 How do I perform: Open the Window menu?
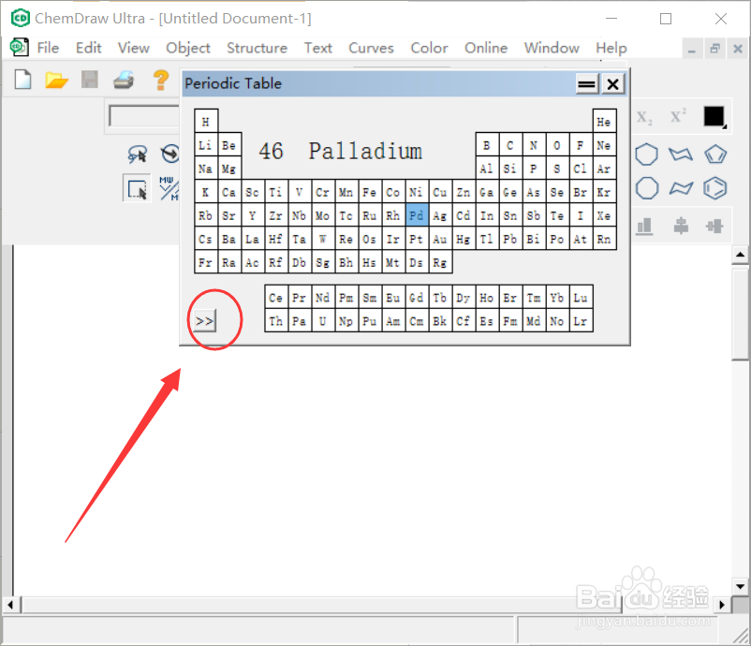click(552, 48)
